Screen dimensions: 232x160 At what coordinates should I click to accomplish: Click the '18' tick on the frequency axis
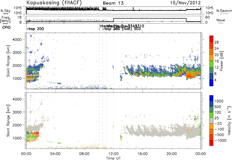click(19, 17)
